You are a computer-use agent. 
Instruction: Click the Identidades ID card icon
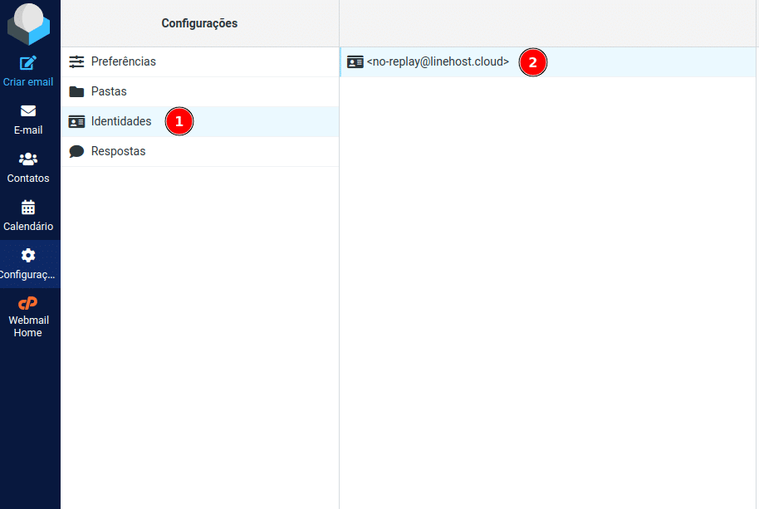[x=77, y=121]
